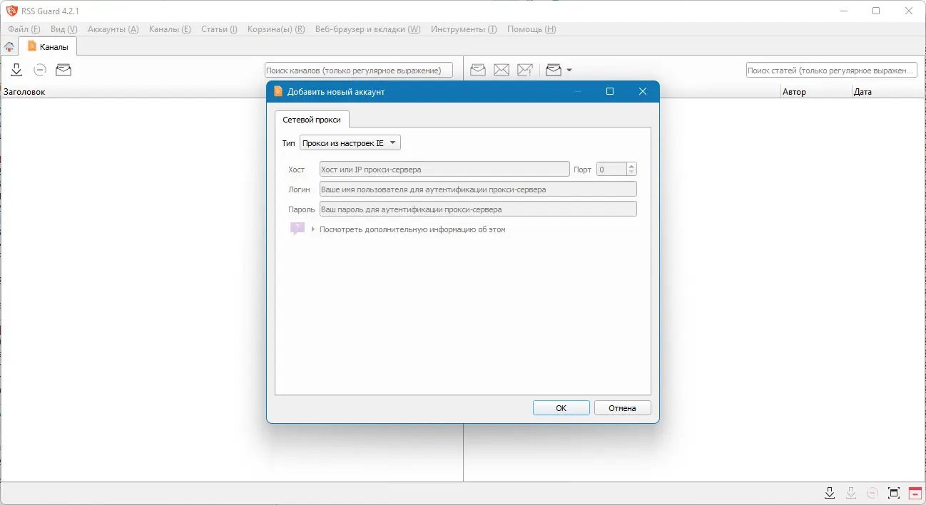926x505 pixels.
Task: Click the Пароль password field
Action: pos(478,209)
